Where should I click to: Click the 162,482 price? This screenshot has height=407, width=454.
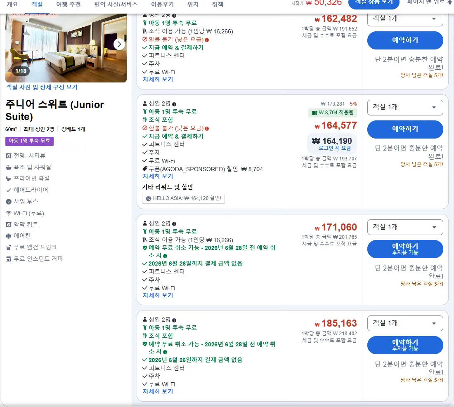click(x=336, y=19)
